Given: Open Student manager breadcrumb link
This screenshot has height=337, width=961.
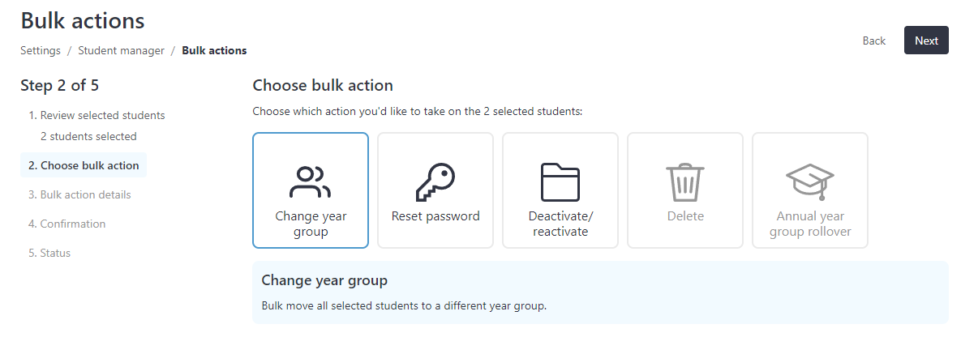Looking at the screenshot, I should coord(122,51).
